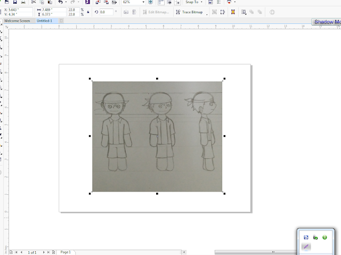Click the Add page before icon
The height and width of the screenshot is (255, 341).
tap(11, 252)
